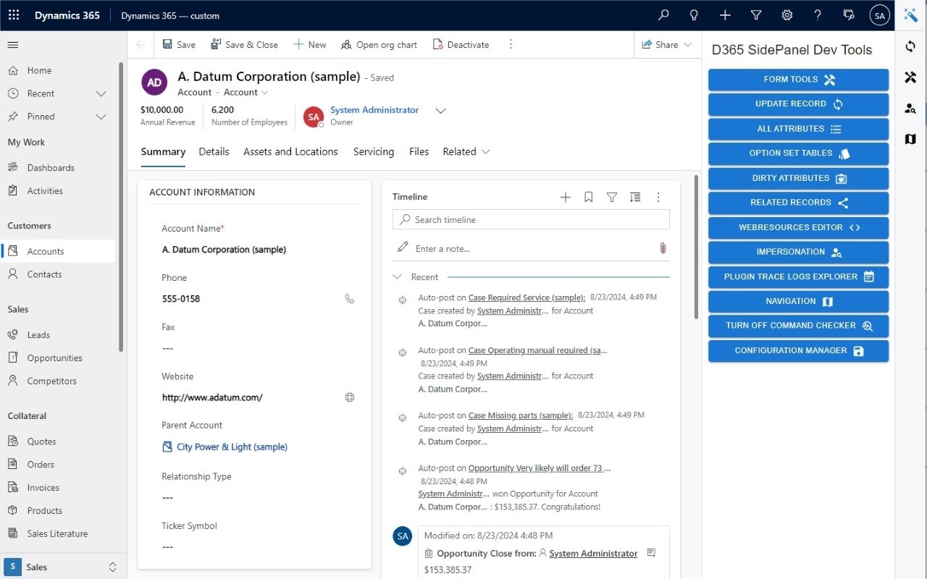Click the tools icon in side rail
Image resolution: width=927 pixels, height=579 pixels.
click(910, 77)
